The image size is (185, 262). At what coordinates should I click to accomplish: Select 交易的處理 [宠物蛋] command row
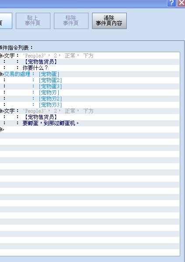point(89,74)
